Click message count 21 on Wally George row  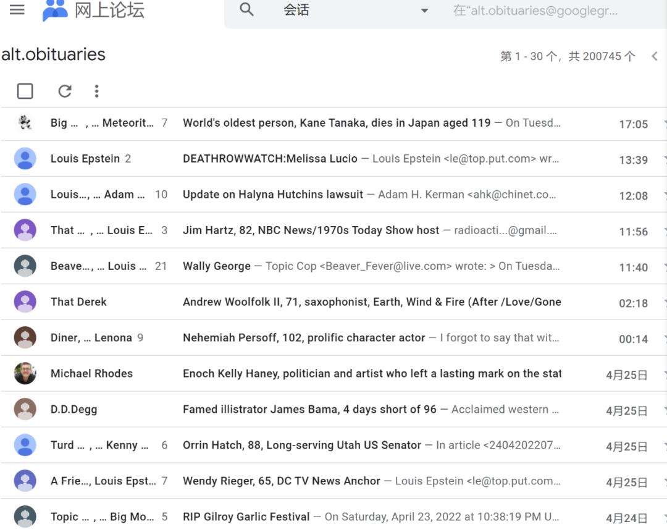[161, 266]
